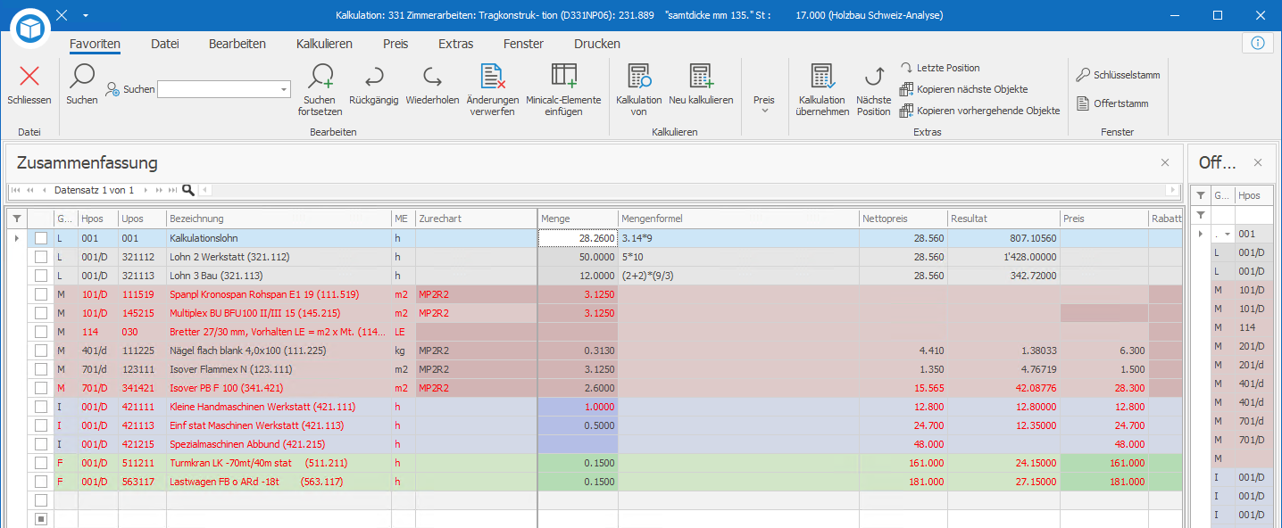Click the Suchen magnifier icon
This screenshot has height=528, width=1282.
coord(82,76)
